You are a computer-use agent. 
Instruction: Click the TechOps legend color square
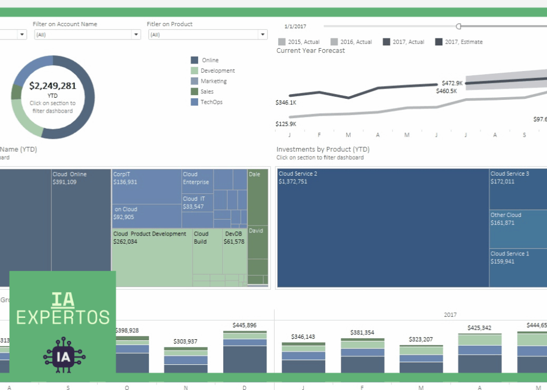click(x=195, y=102)
